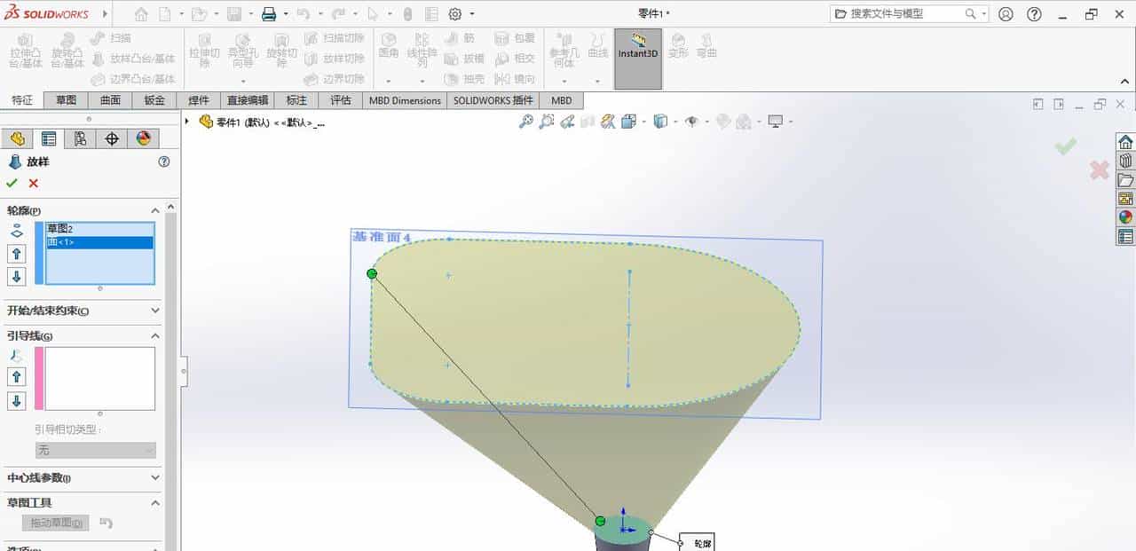
Task: Toggle the Section View tool
Action: 607,122
